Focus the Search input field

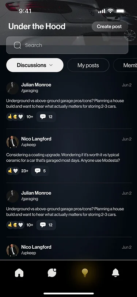coord(67,45)
